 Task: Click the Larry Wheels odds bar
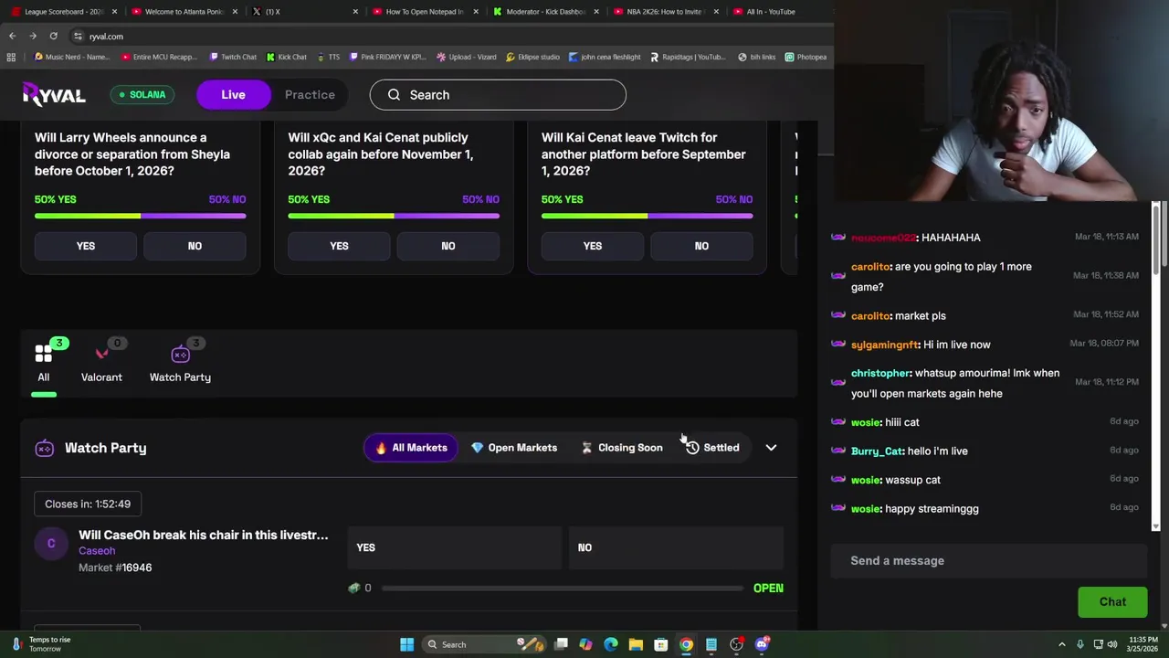pyautogui.click(x=141, y=217)
